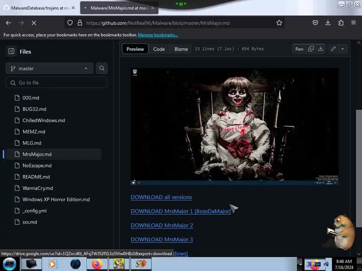
Task: Click the page vertical scrollbar thumb
Action: click(x=358, y=168)
